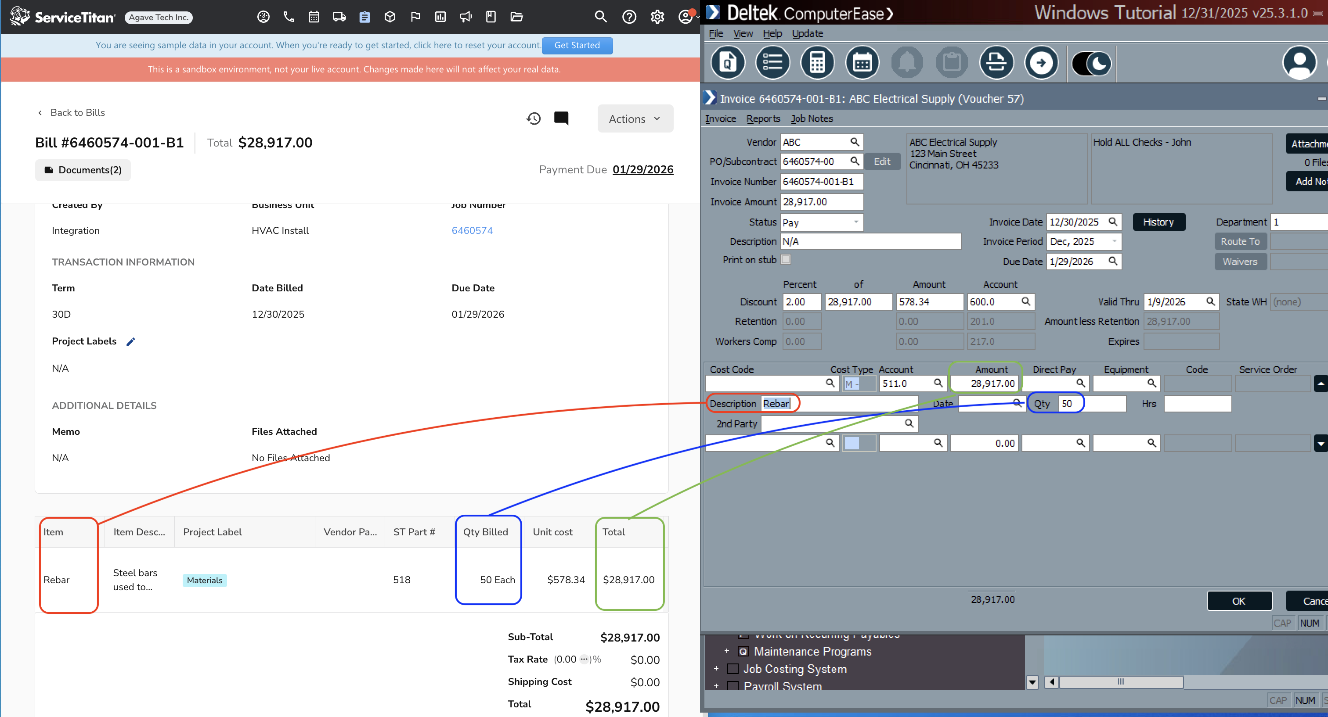1328x717 pixels.
Task: Open ServiceTitan search via magnifier icon
Action: [x=601, y=17]
